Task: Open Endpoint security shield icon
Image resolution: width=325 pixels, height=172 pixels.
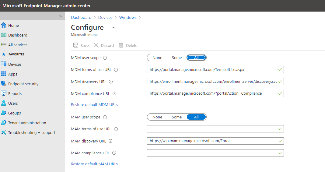Action: [x=4, y=84]
